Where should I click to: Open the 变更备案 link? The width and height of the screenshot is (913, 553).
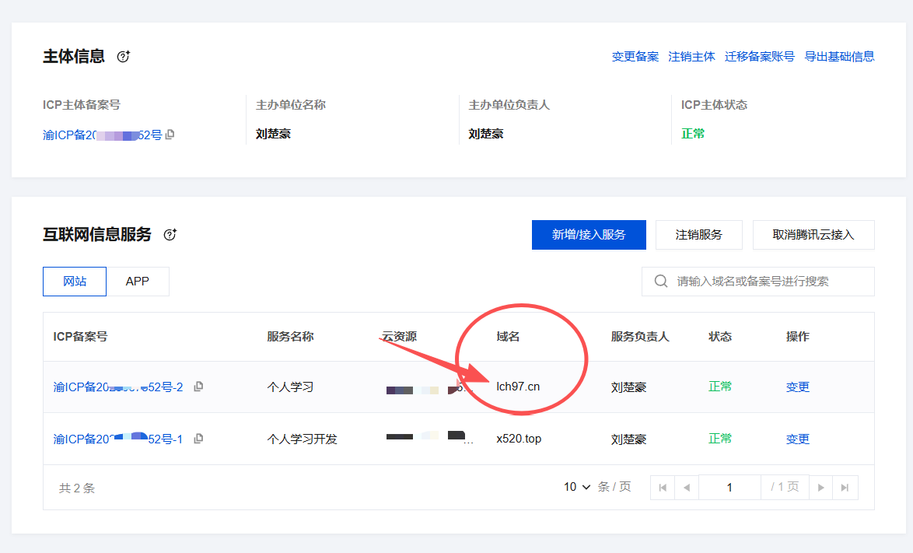point(635,57)
